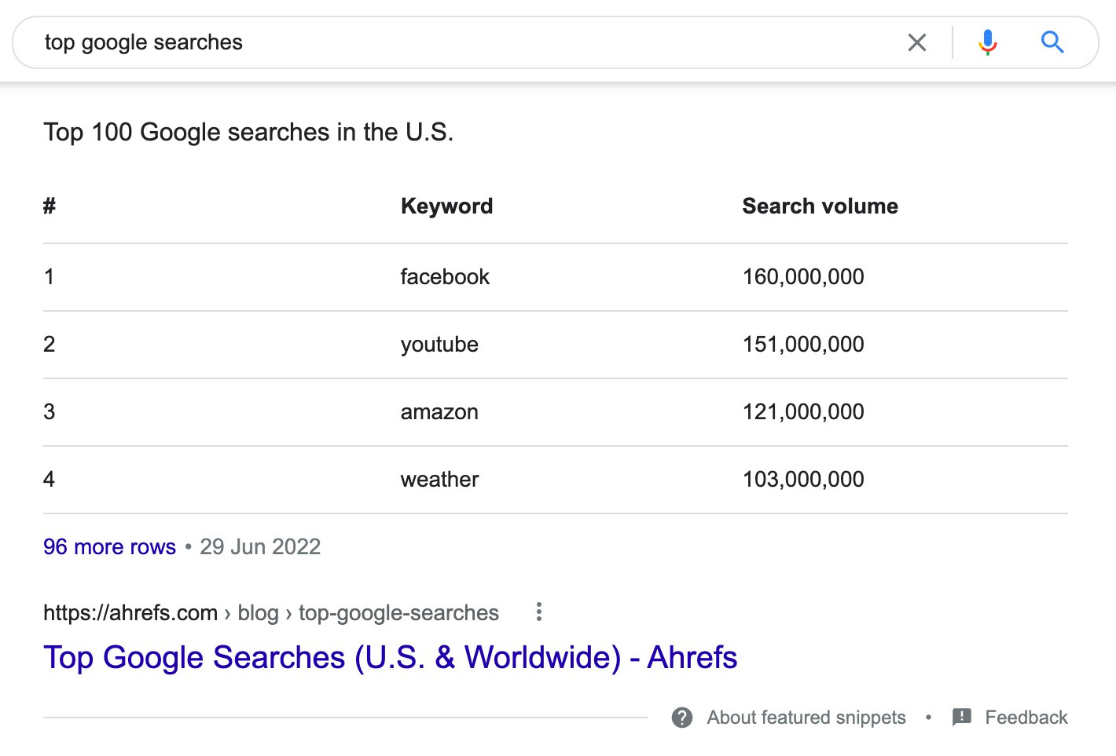
Task: Click the chevron between ahrefs.com and blog
Action: point(228,612)
